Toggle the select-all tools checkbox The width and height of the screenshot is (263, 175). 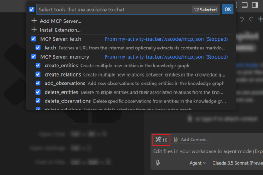(x=32, y=10)
